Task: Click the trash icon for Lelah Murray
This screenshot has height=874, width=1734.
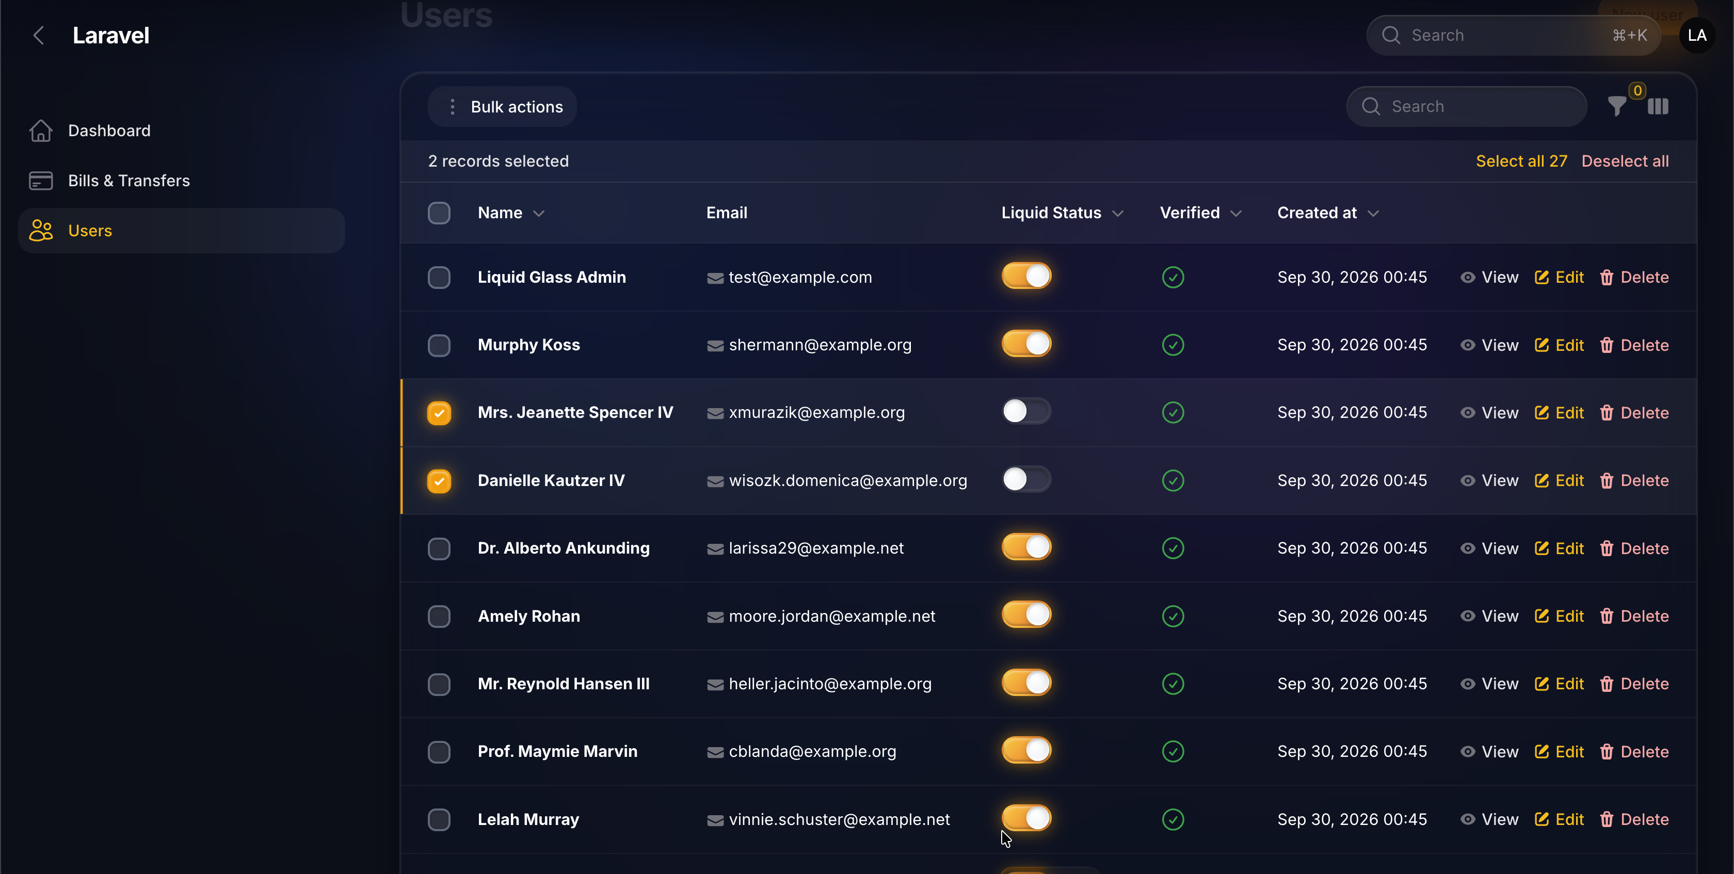Action: [x=1606, y=819]
